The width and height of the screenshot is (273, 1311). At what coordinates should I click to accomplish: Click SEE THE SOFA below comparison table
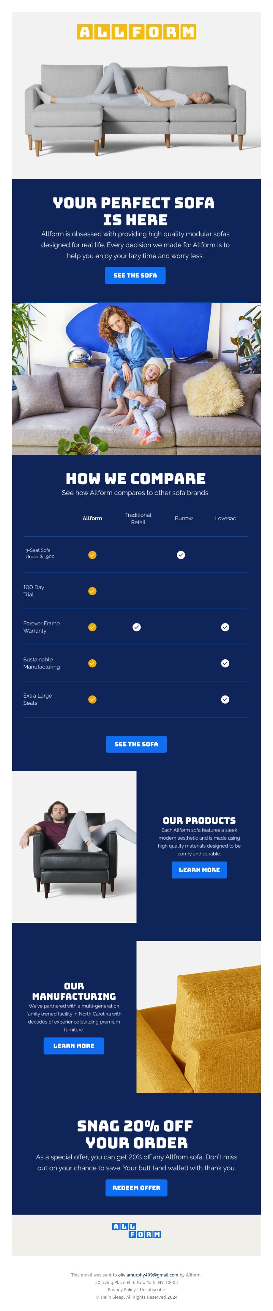(136, 744)
